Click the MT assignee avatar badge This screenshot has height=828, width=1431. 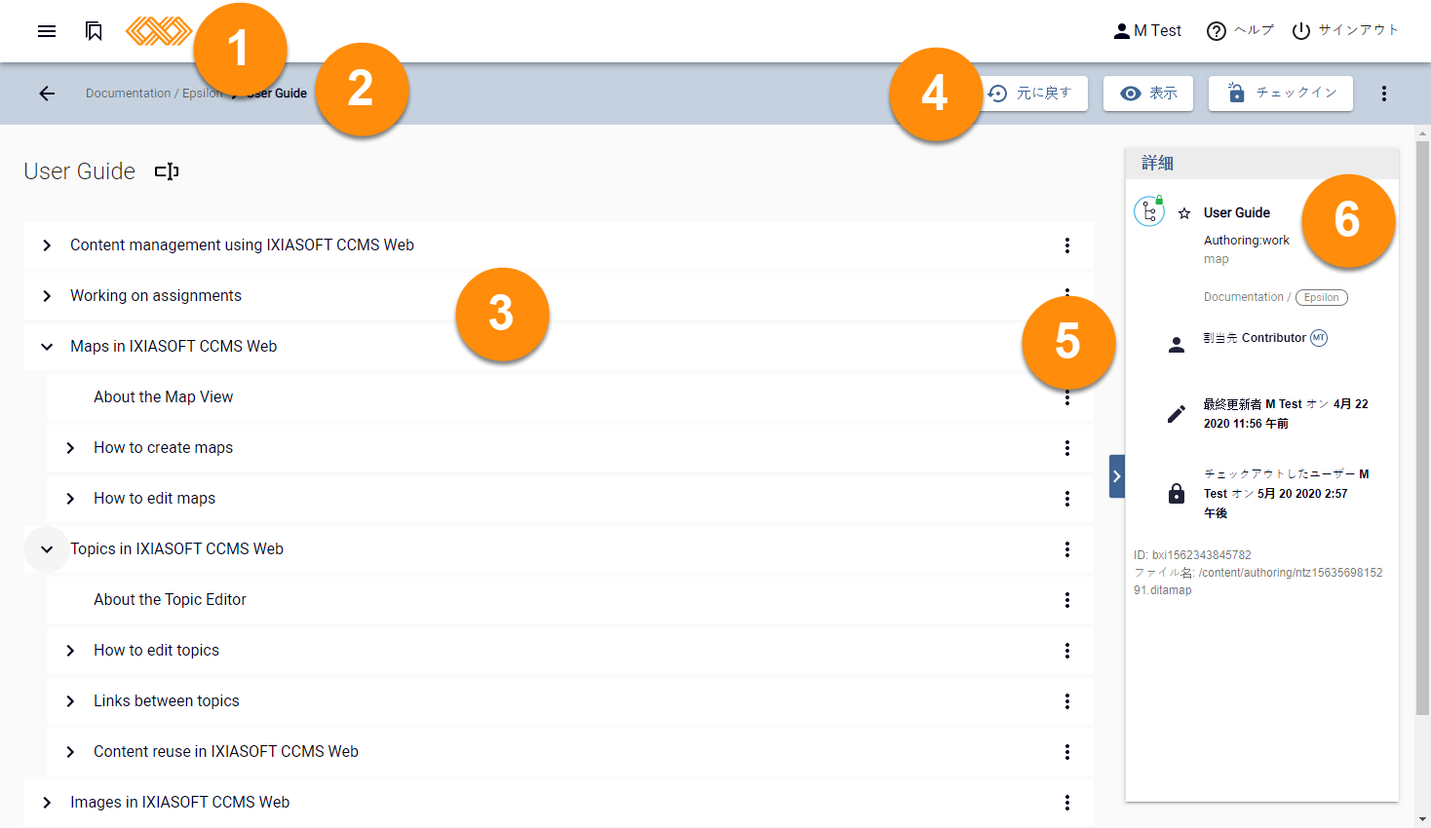(x=1319, y=338)
